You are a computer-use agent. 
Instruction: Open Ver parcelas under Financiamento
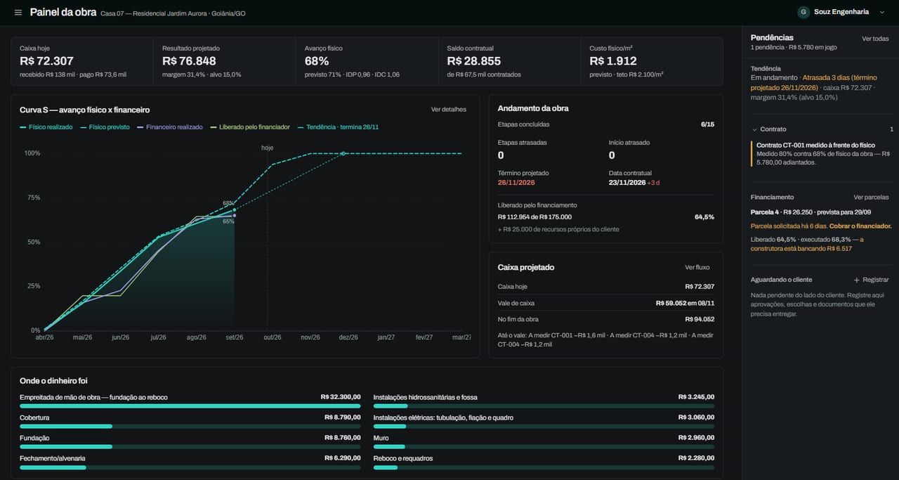871,197
